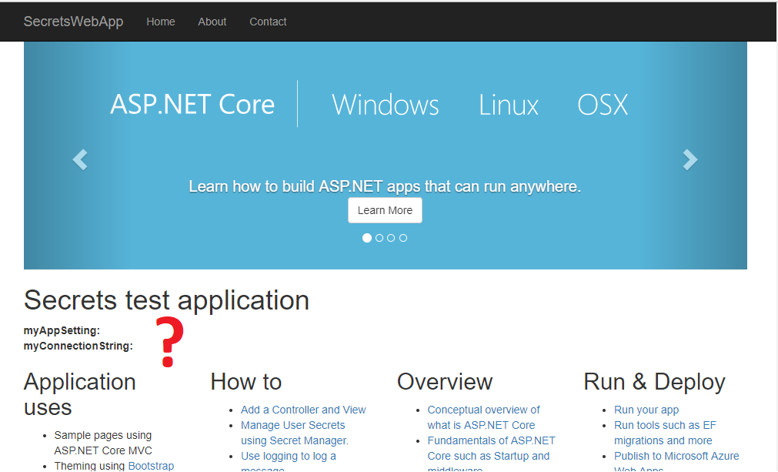This screenshot has width=778, height=472.
Task: Select the third carousel indicator dot
Action: pos(391,238)
